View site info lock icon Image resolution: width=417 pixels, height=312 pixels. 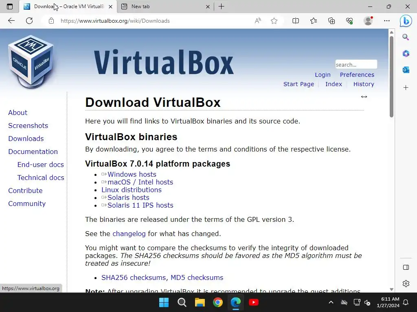[51, 21]
